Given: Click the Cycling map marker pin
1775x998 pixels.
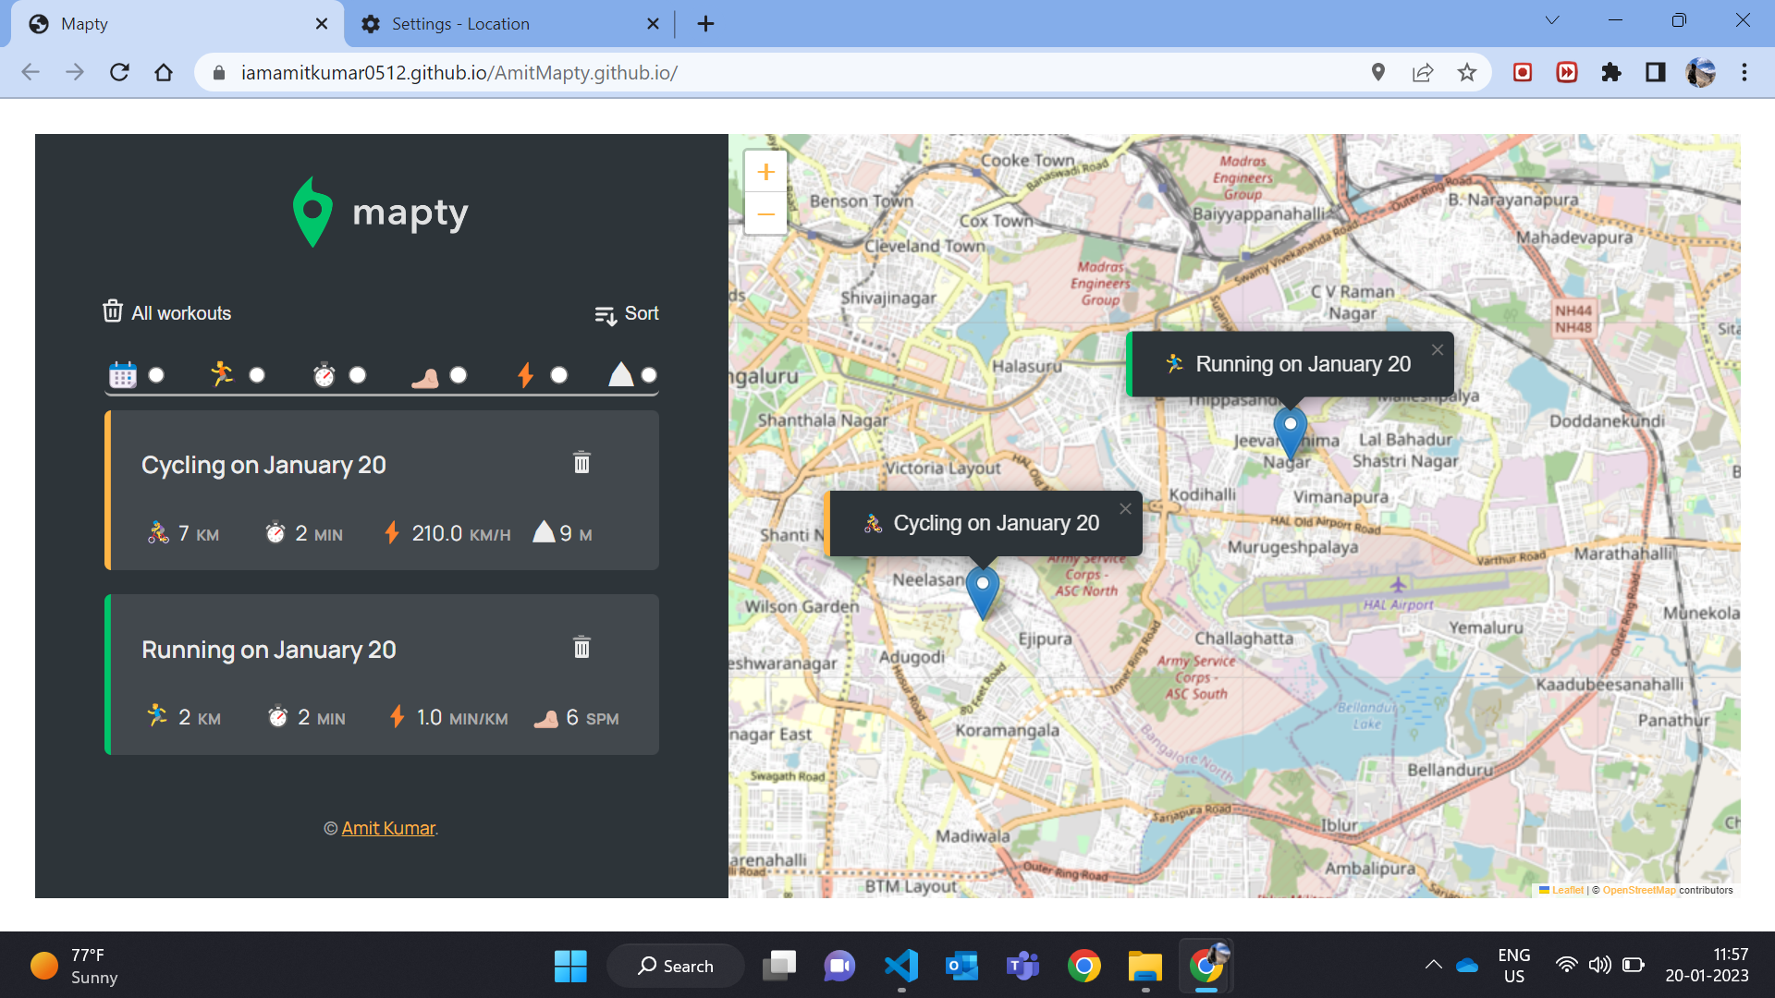Looking at the screenshot, I should (982, 590).
